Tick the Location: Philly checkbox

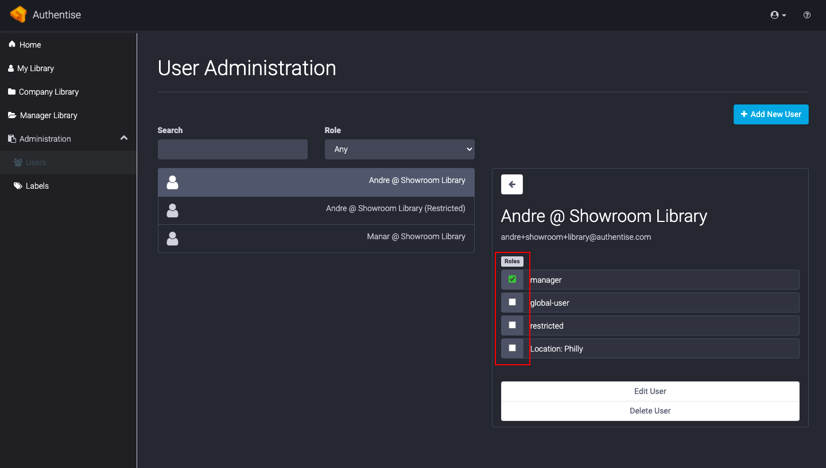[x=512, y=348]
